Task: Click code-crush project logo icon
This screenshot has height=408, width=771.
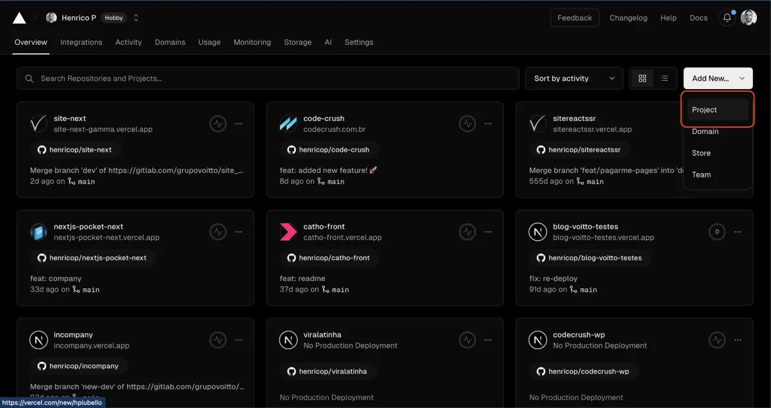Action: tap(288, 124)
